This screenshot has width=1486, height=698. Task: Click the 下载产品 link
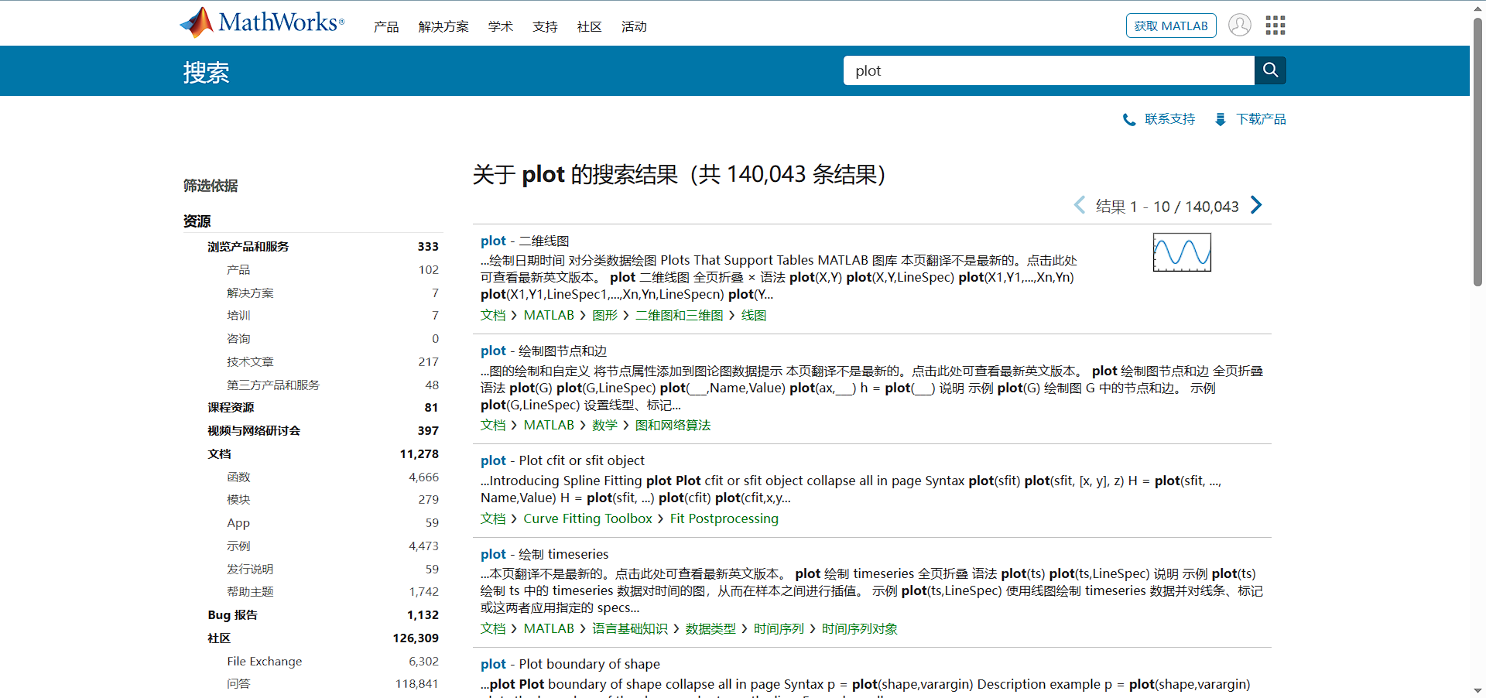pyautogui.click(x=1261, y=119)
